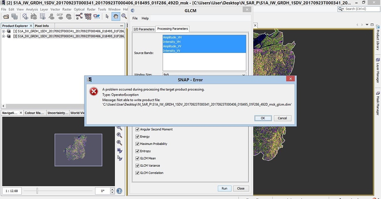381x199 pixels.
Task: Click the Product Explorer horizontal scrollbar arrow
Action: 3,106
